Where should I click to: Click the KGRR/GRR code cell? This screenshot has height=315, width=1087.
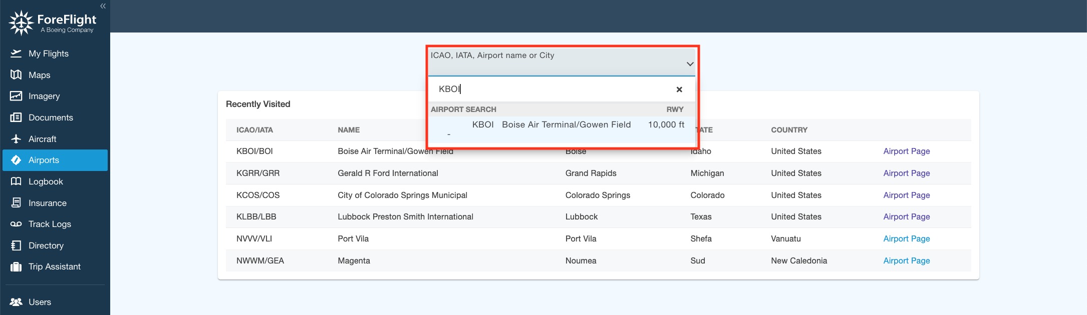click(258, 173)
